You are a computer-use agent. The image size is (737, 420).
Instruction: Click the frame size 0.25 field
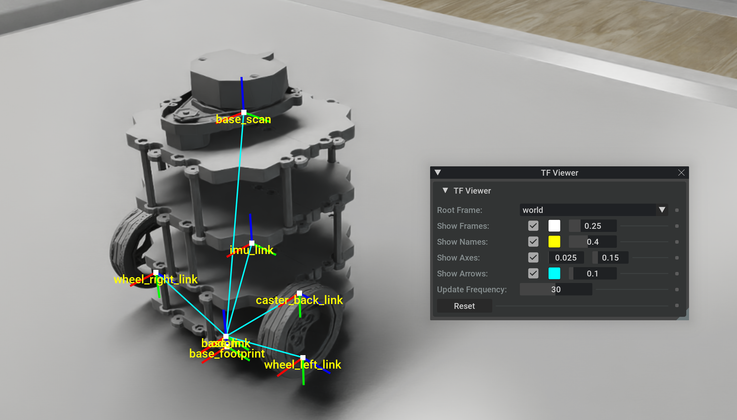[593, 226]
